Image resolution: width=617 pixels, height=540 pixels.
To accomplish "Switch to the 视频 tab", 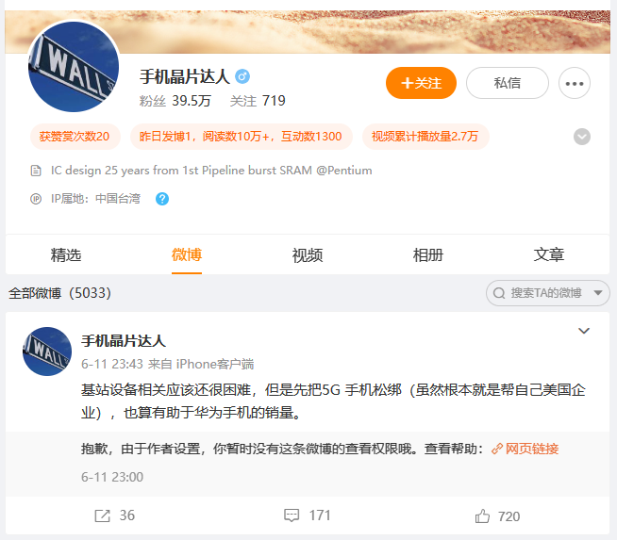I will pyautogui.click(x=308, y=255).
